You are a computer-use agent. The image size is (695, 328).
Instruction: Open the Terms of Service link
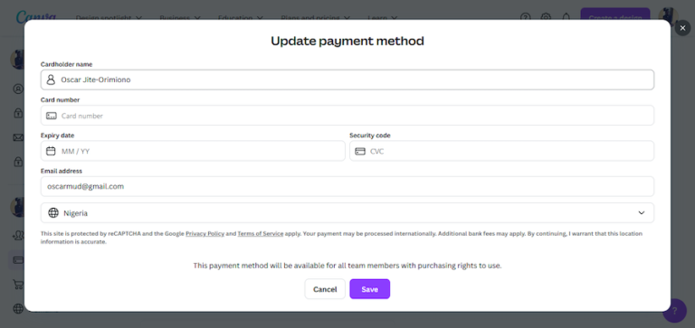pyautogui.click(x=261, y=233)
